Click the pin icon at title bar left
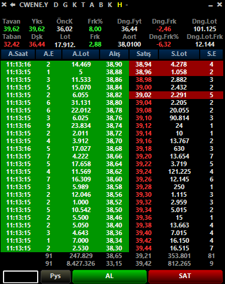The image size is (225, 284). [x=4, y=5]
